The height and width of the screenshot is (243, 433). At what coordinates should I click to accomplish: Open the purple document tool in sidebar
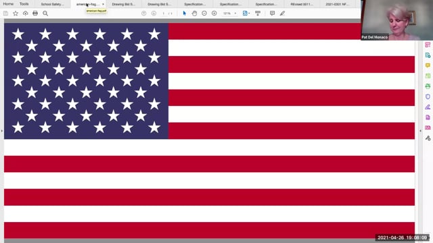coord(428,117)
